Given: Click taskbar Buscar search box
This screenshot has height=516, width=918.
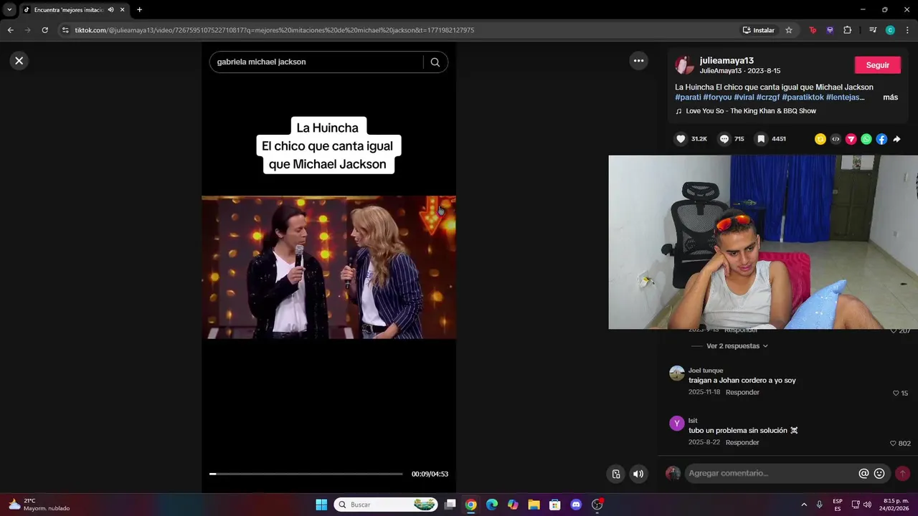Looking at the screenshot, I should 387,505.
